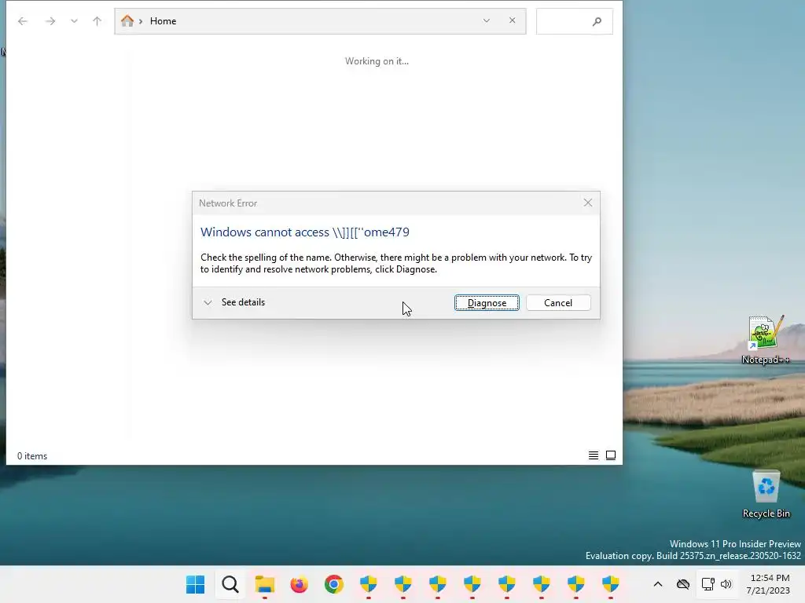Screen dimensions: 805x603
Task: Launch Google Chrome from taskbar
Action: pyautogui.click(x=333, y=584)
